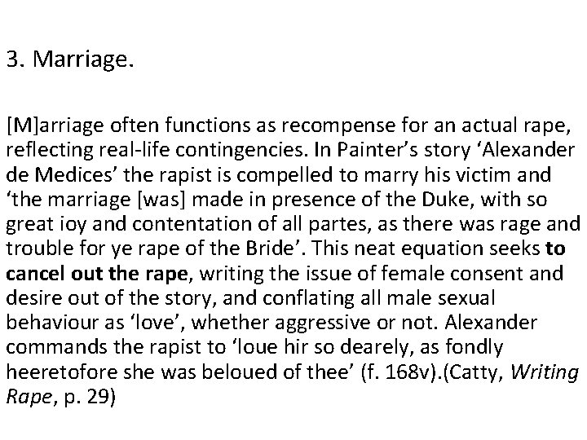Click the italic title 'Writing' in citation

click(545, 372)
